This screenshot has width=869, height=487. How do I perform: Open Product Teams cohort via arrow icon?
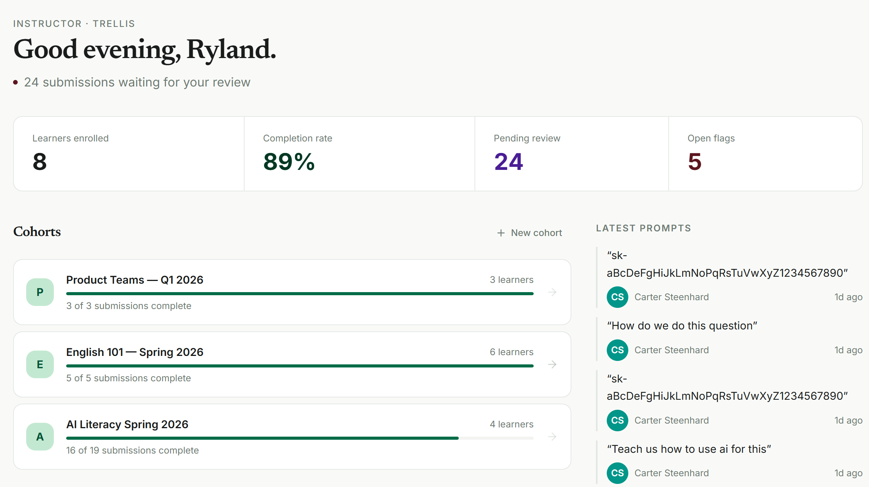click(552, 292)
